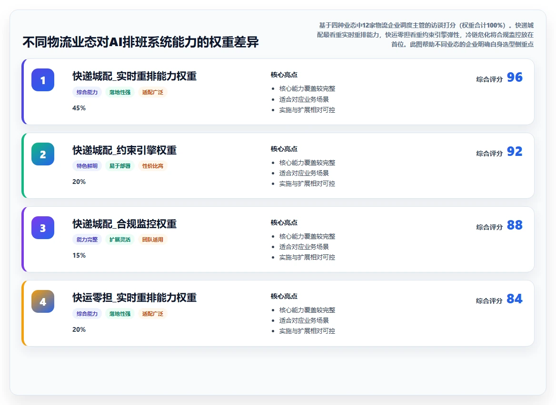The height and width of the screenshot is (405, 556).
Task: Select the 扩展灵活 tag
Action: click(120, 240)
